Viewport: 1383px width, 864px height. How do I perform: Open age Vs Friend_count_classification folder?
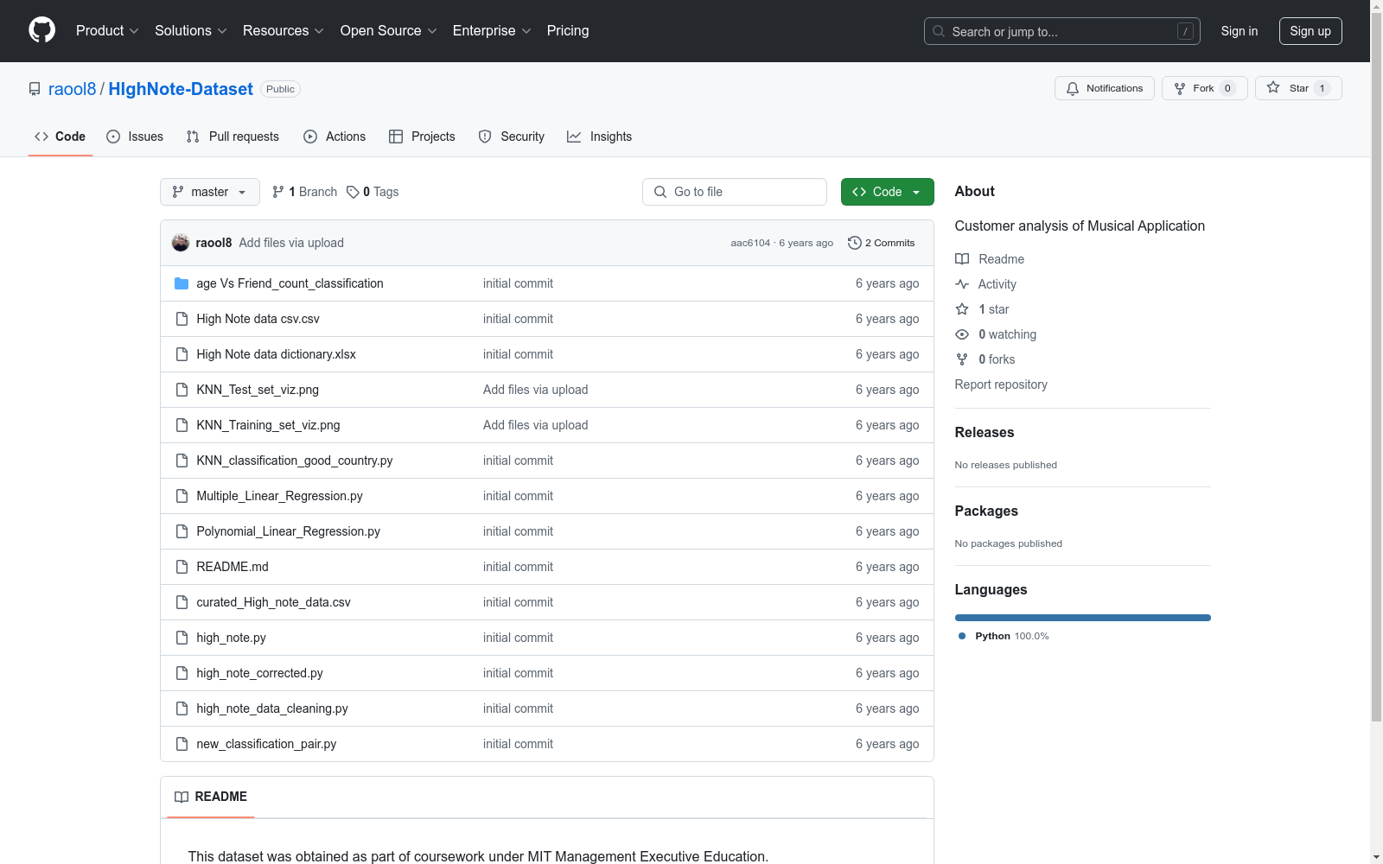coord(290,283)
